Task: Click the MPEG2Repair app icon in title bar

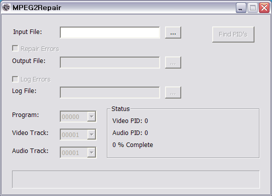Action: (6, 7)
